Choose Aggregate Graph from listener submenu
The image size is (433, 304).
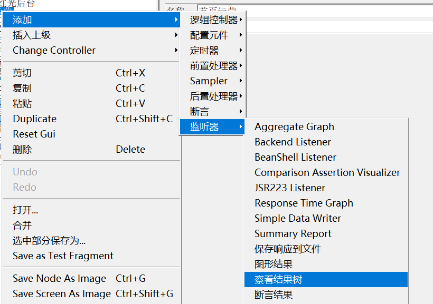pyautogui.click(x=294, y=127)
